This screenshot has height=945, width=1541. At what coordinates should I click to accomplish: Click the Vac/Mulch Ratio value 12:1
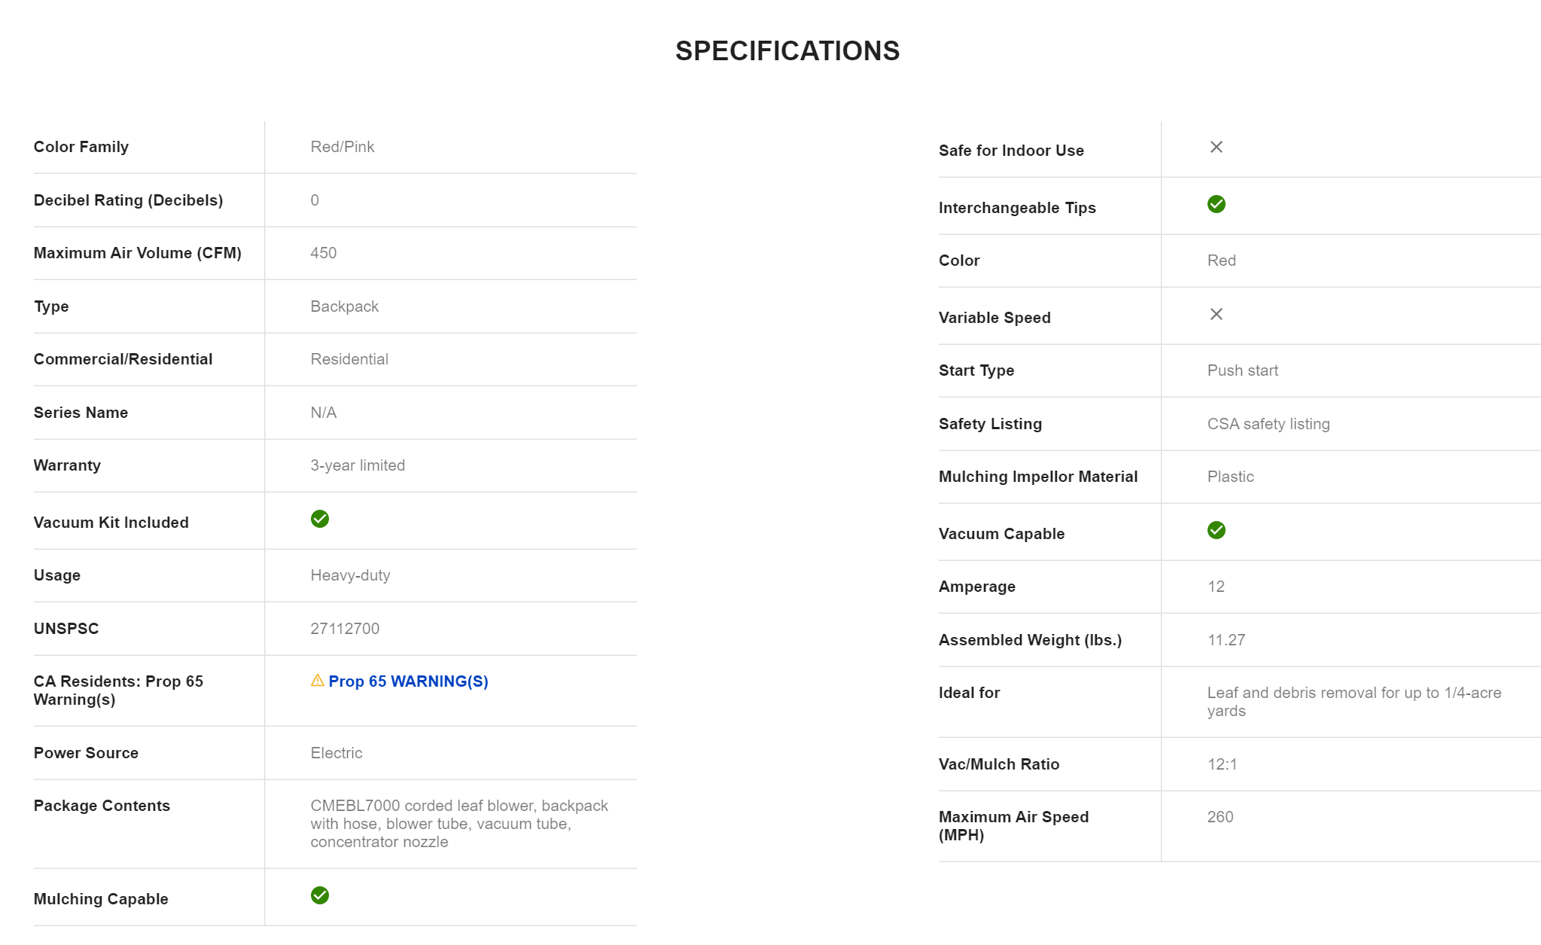[x=1223, y=764]
